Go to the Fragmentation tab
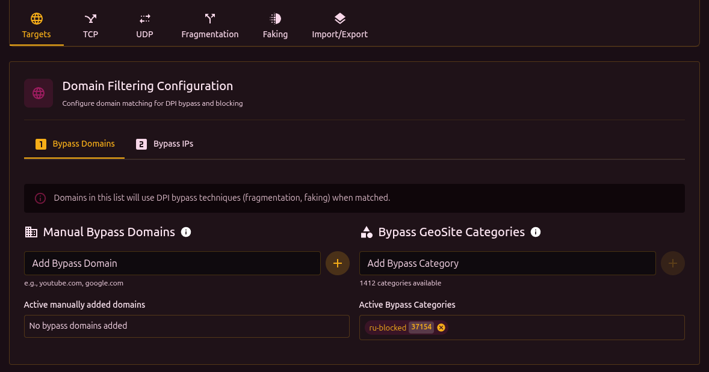Image resolution: width=709 pixels, height=372 pixels. point(210,26)
